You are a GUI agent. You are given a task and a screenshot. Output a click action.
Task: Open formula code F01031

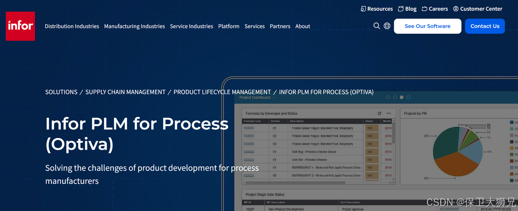click(249, 176)
